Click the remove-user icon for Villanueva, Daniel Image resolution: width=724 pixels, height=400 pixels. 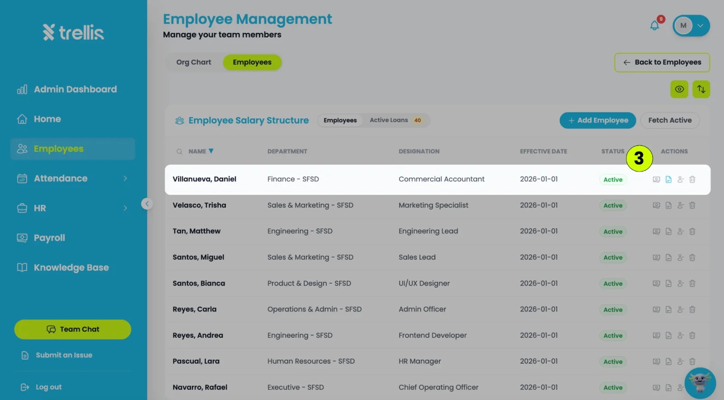pyautogui.click(x=680, y=180)
